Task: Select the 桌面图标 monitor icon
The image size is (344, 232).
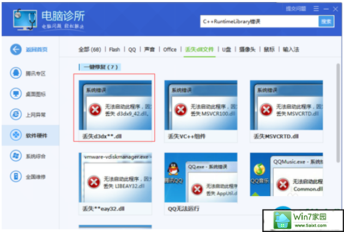Action: click(16, 93)
